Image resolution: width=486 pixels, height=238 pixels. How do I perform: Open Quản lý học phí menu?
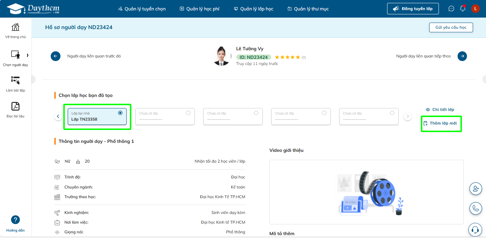pos(200,9)
